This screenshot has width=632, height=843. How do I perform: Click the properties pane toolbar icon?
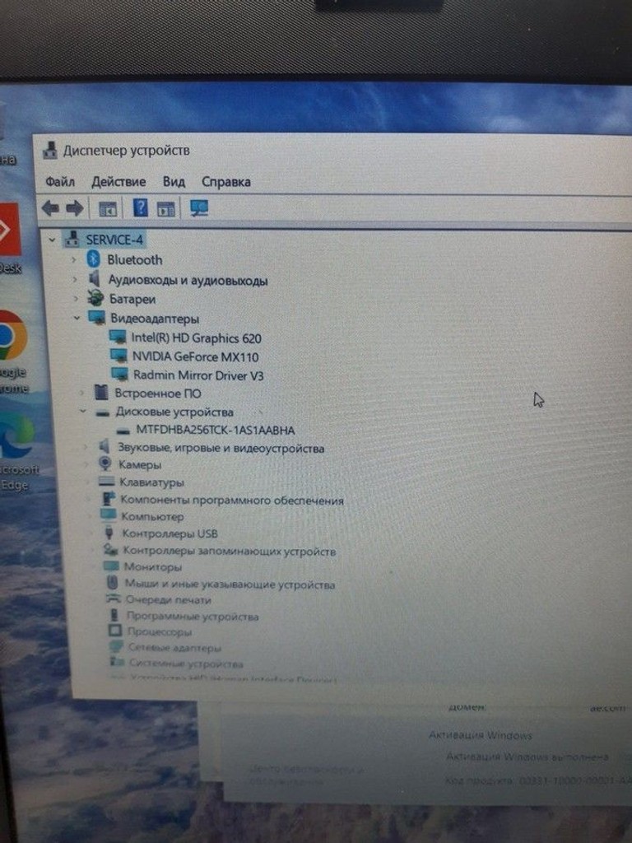click(x=165, y=208)
